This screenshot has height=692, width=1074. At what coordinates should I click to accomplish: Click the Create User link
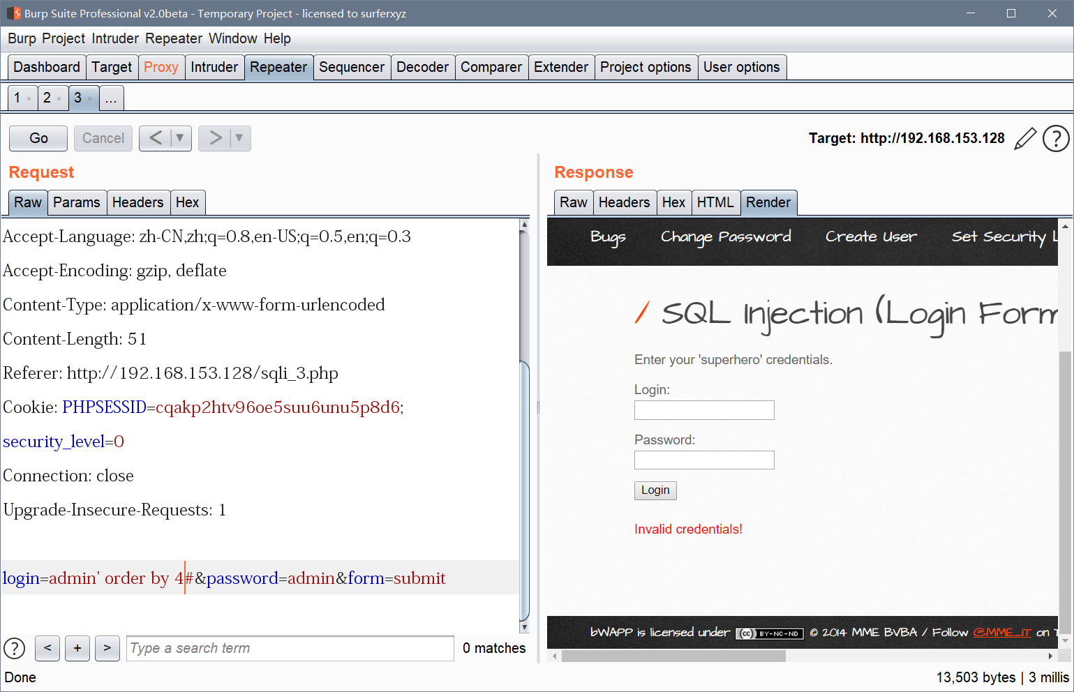(x=871, y=237)
